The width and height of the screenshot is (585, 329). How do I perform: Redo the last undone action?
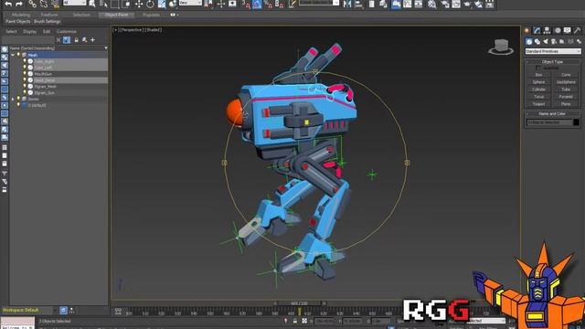pyautogui.click(x=19, y=4)
